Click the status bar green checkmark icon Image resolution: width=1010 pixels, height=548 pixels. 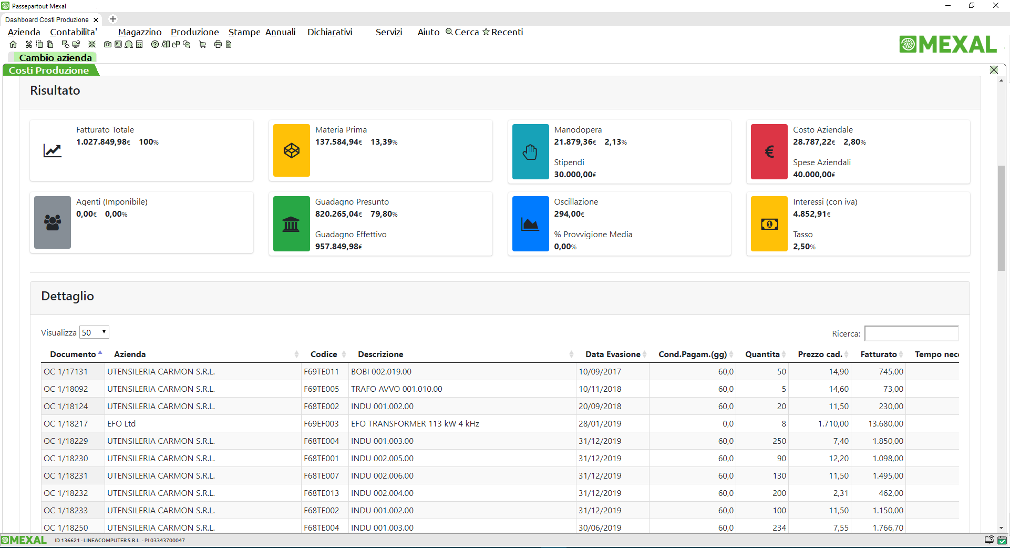[1002, 540]
